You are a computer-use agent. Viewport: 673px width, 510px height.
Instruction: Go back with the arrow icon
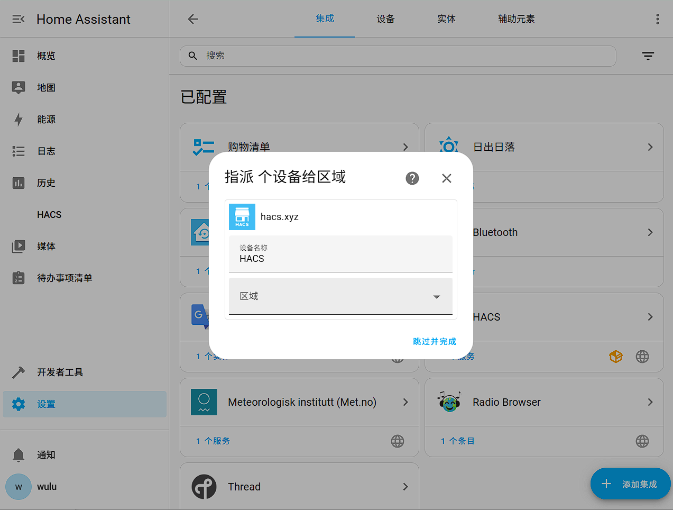point(193,19)
